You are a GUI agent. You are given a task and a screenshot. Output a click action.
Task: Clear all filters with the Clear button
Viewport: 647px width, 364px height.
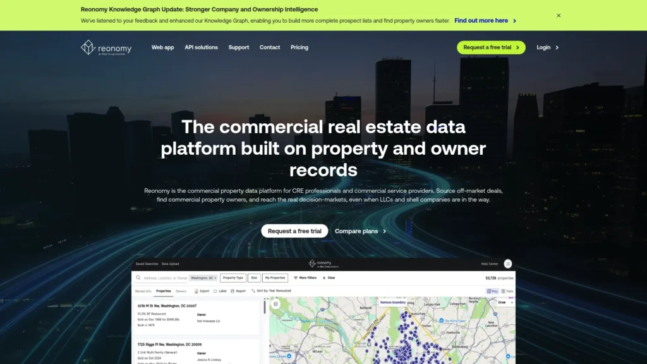tap(329, 278)
